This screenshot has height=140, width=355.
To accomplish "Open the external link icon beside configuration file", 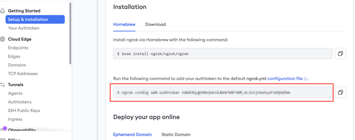I will tap(305, 79).
